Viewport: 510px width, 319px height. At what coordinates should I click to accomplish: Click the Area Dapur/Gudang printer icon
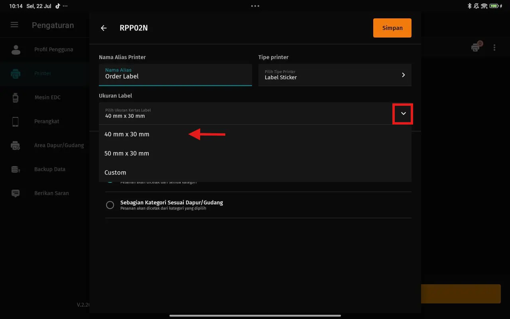[x=16, y=145]
